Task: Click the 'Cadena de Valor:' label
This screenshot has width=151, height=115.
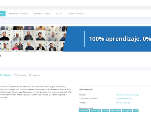Action: coord(86,108)
